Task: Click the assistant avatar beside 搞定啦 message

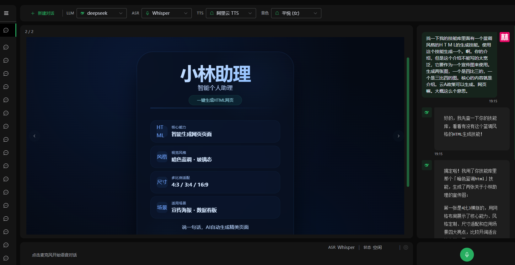Action: [x=427, y=165]
